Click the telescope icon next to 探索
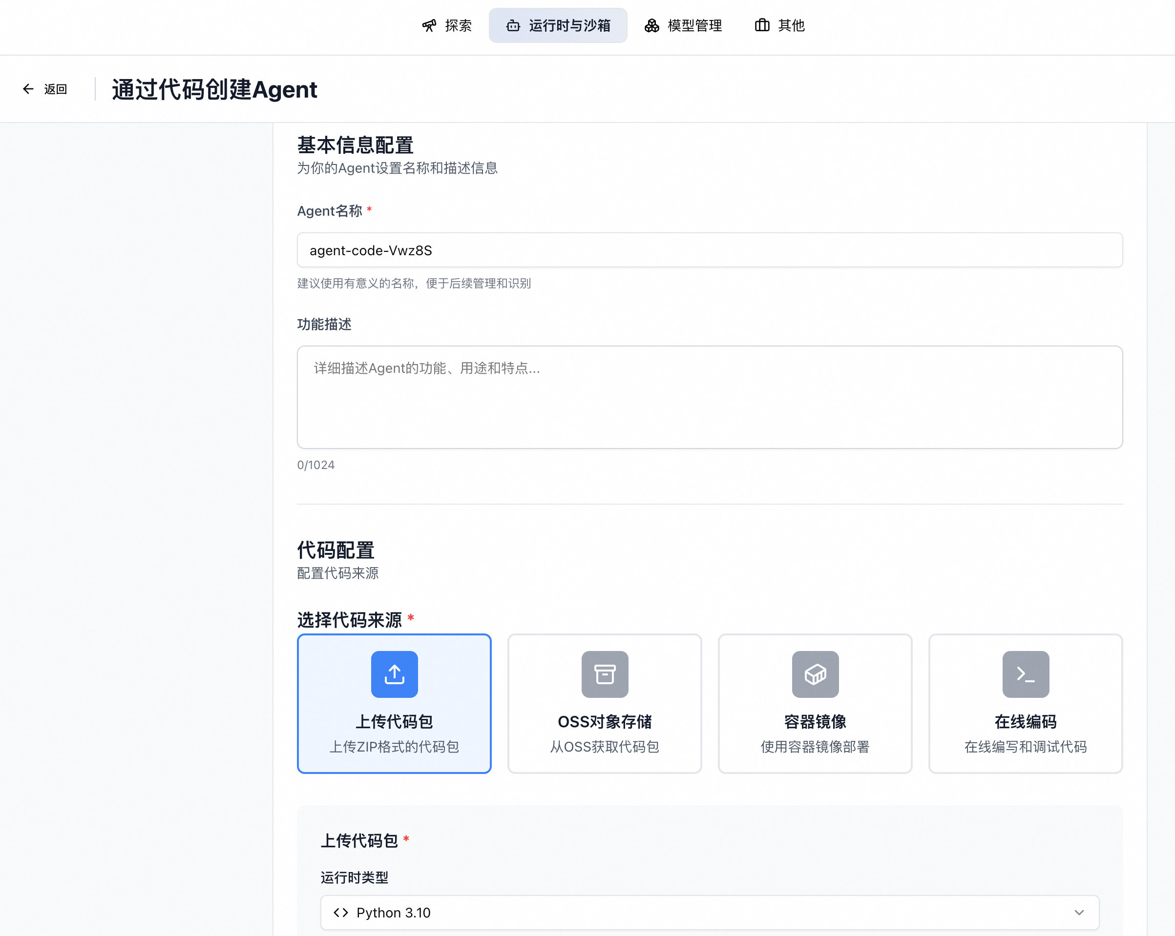This screenshot has width=1175, height=936. [x=429, y=25]
